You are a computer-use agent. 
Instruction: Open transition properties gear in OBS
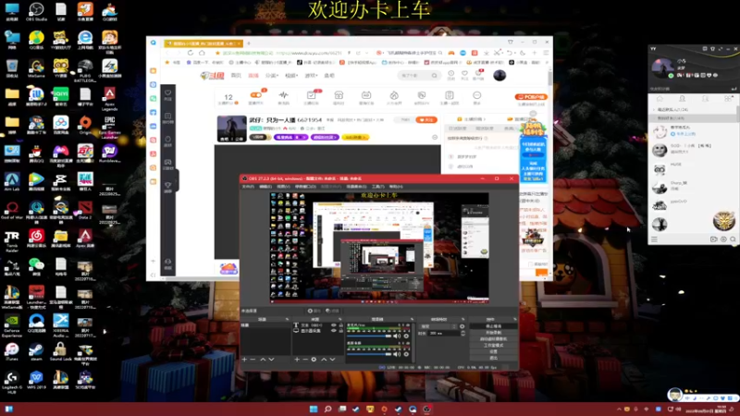coord(462,326)
